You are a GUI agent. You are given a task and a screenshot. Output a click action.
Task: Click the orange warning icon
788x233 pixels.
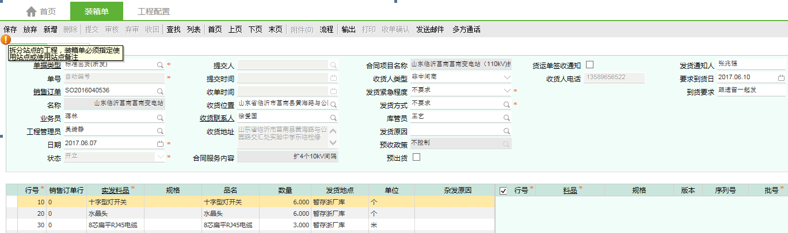[6, 40]
